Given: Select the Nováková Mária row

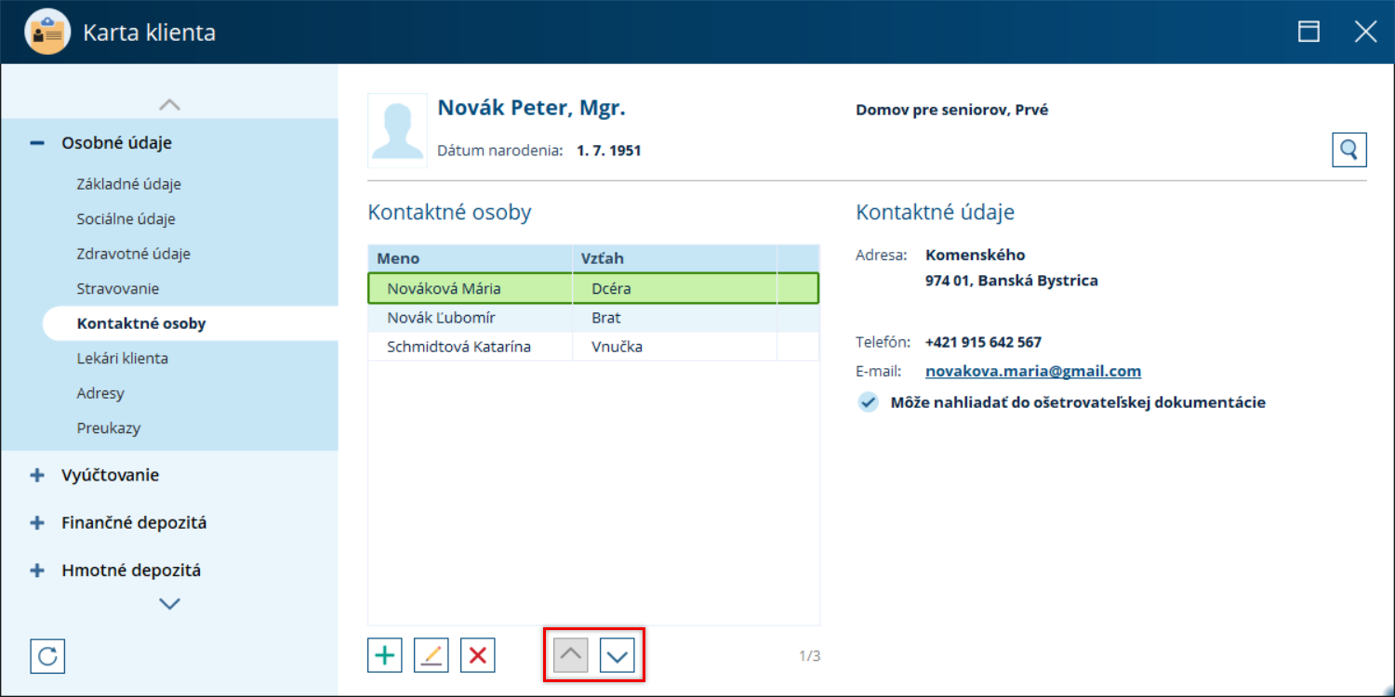Looking at the screenshot, I should click(593, 288).
